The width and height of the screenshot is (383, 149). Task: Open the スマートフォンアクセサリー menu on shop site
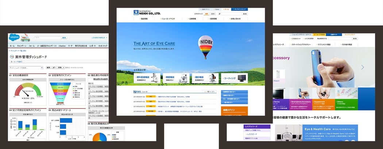[x=301, y=45]
